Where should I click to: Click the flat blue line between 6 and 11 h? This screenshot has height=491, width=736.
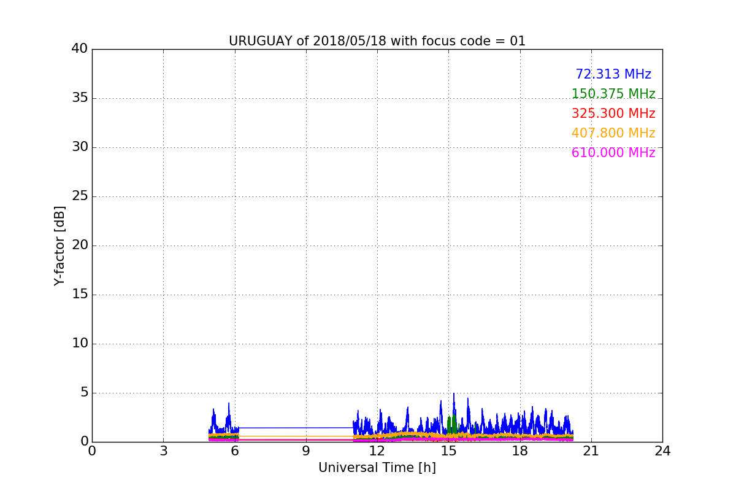(296, 428)
